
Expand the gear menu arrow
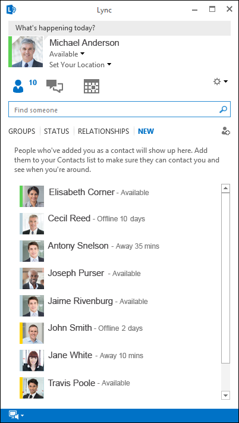click(226, 82)
